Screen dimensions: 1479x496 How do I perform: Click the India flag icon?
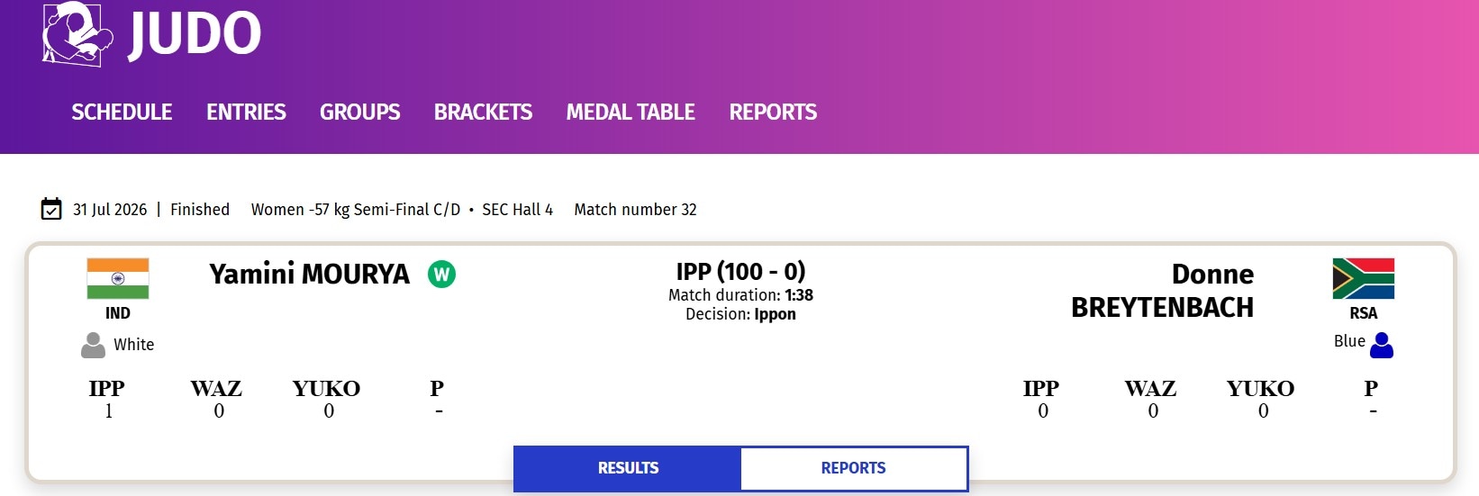[x=118, y=279]
